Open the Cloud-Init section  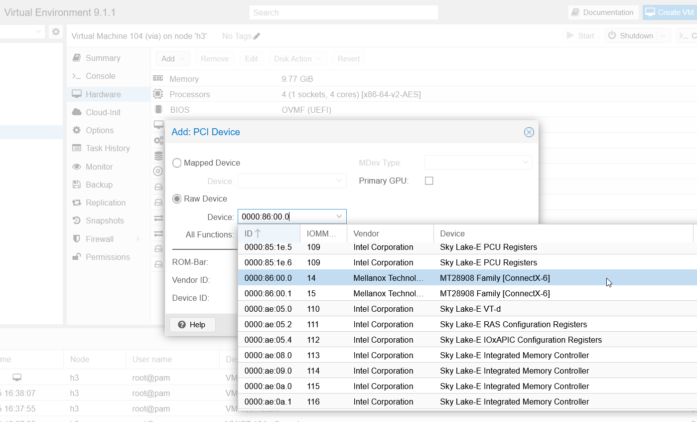coord(109,112)
